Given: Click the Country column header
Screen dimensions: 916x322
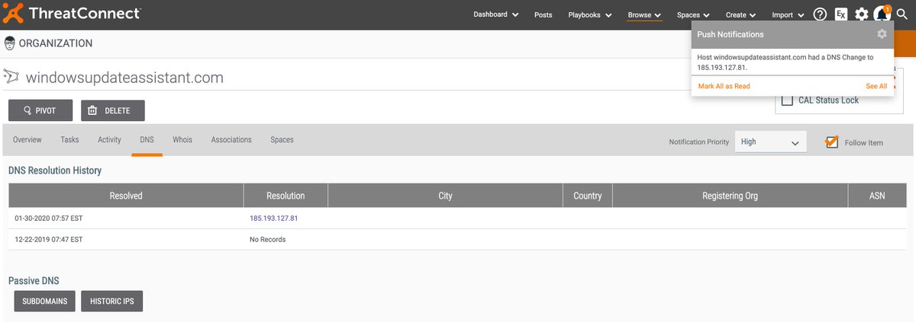Looking at the screenshot, I should click(588, 196).
